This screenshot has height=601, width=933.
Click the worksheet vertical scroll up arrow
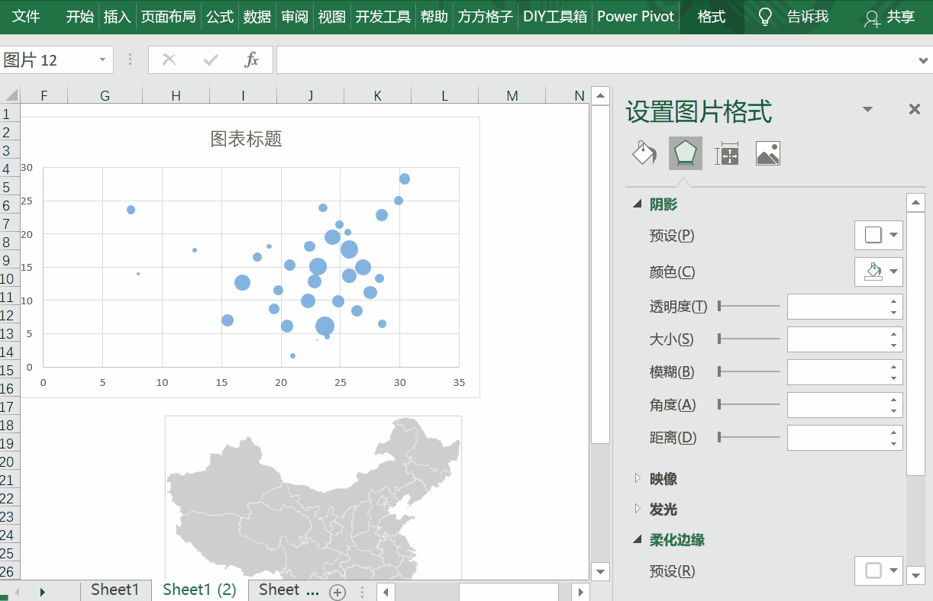pos(601,96)
